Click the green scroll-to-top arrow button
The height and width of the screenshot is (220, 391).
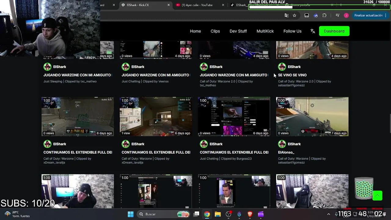[377, 196]
